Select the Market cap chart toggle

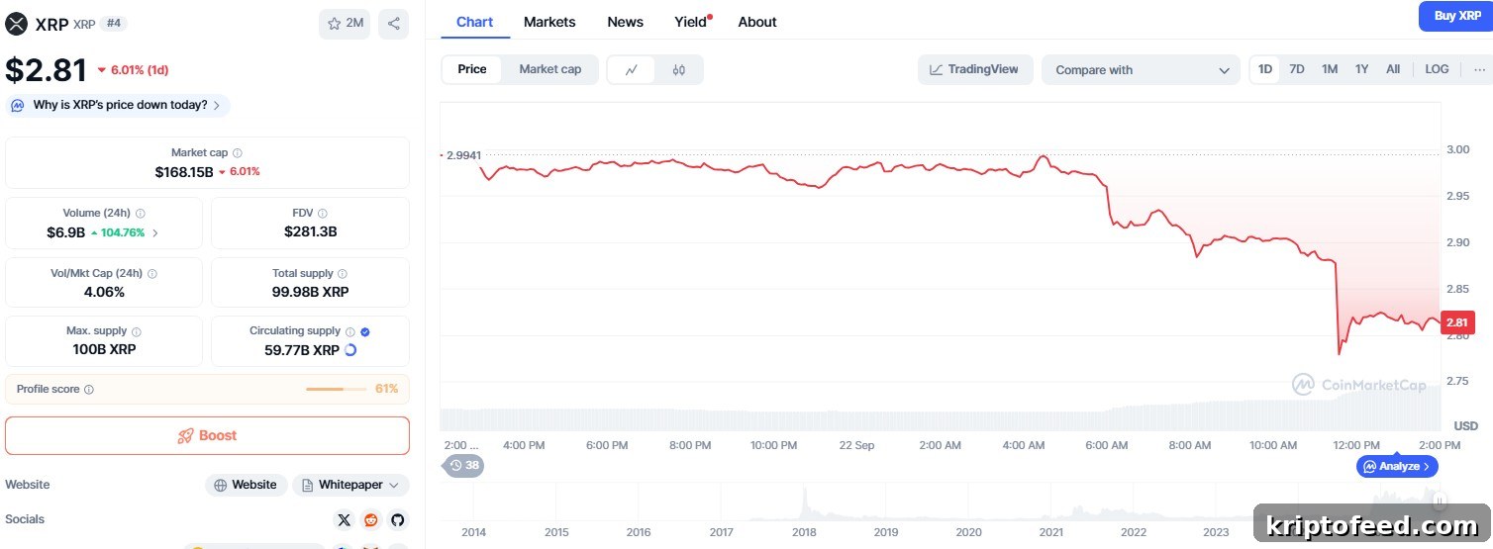(550, 69)
